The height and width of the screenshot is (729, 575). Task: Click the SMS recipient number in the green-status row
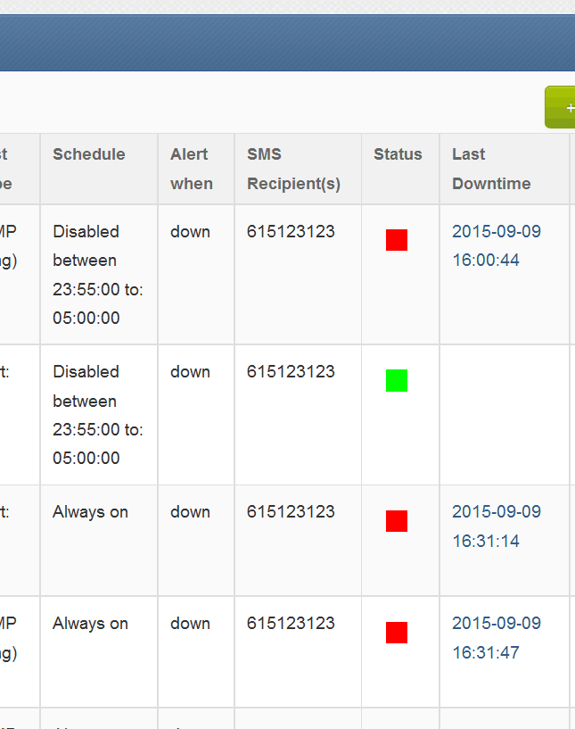click(291, 372)
